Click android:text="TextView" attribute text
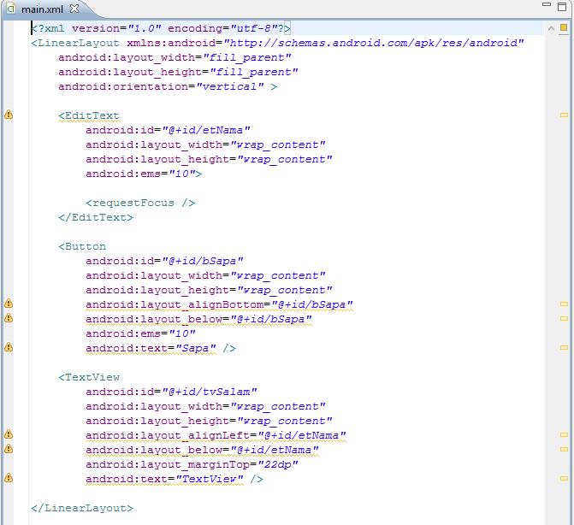574x525 pixels. click(x=164, y=480)
